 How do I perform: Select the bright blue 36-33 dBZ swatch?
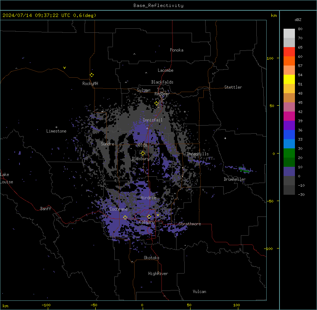pos(289,134)
